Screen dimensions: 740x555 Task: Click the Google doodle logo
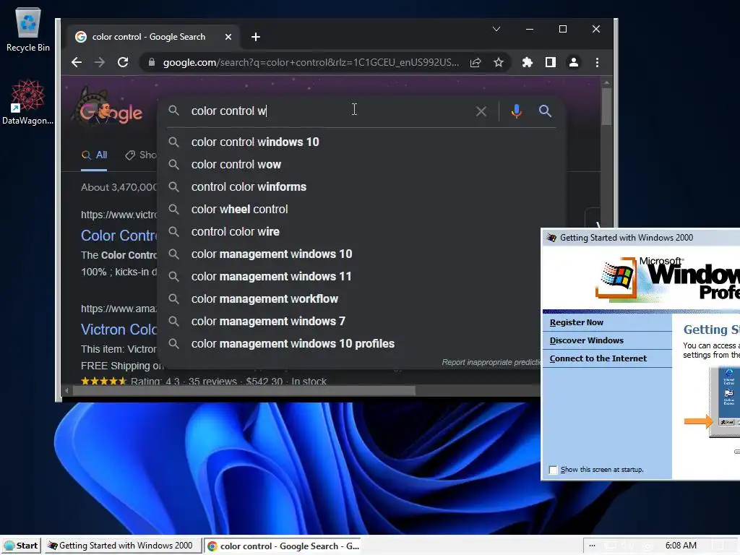[x=110, y=108]
